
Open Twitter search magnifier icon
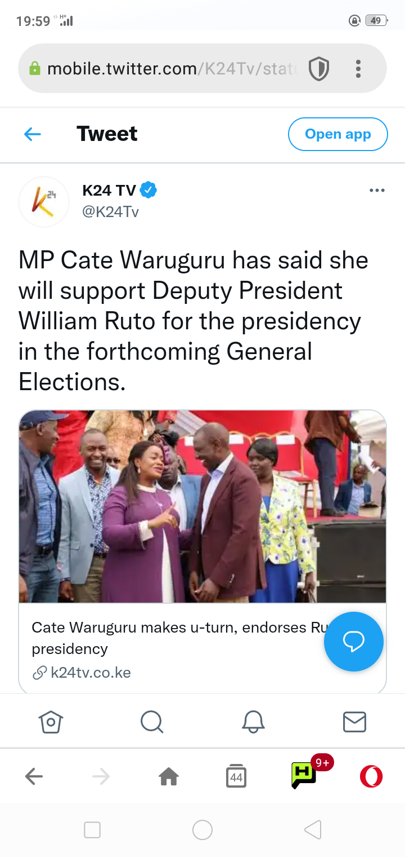pyautogui.click(x=152, y=721)
